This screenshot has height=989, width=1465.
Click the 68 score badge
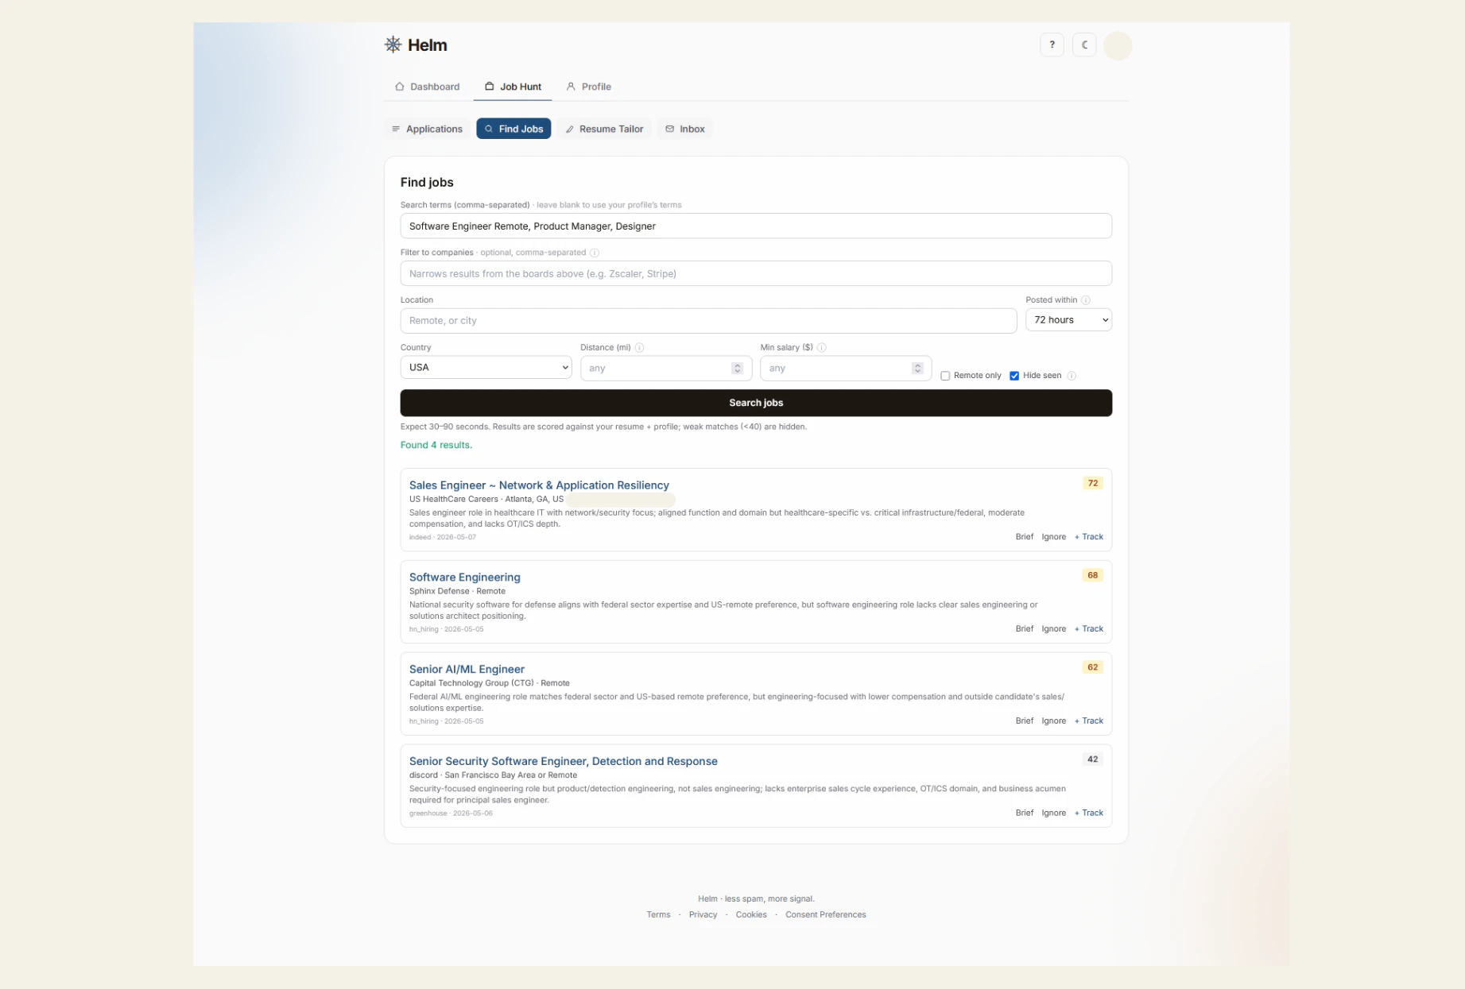coord(1092,575)
